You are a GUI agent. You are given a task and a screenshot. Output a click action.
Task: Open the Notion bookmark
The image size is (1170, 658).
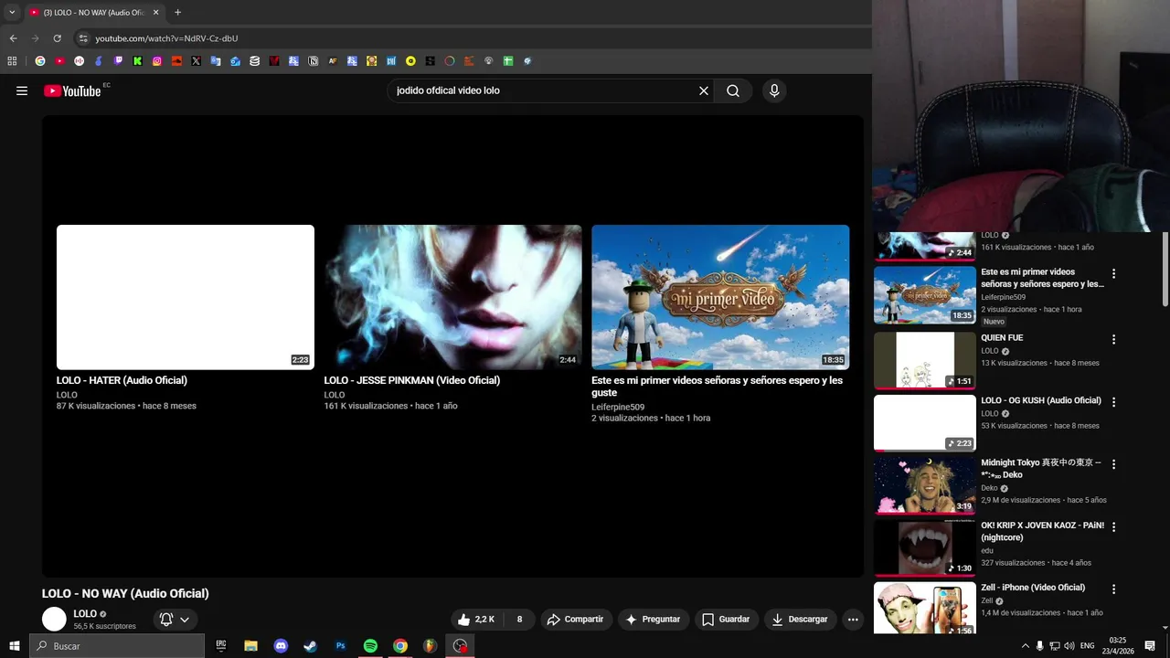tap(314, 61)
